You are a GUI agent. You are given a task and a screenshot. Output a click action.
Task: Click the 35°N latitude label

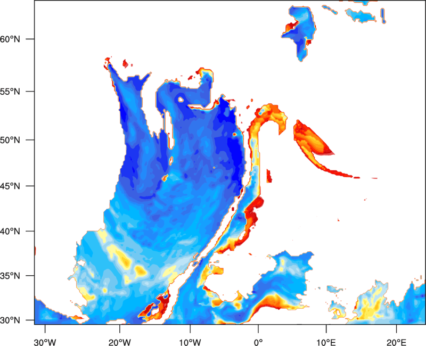pos(10,276)
